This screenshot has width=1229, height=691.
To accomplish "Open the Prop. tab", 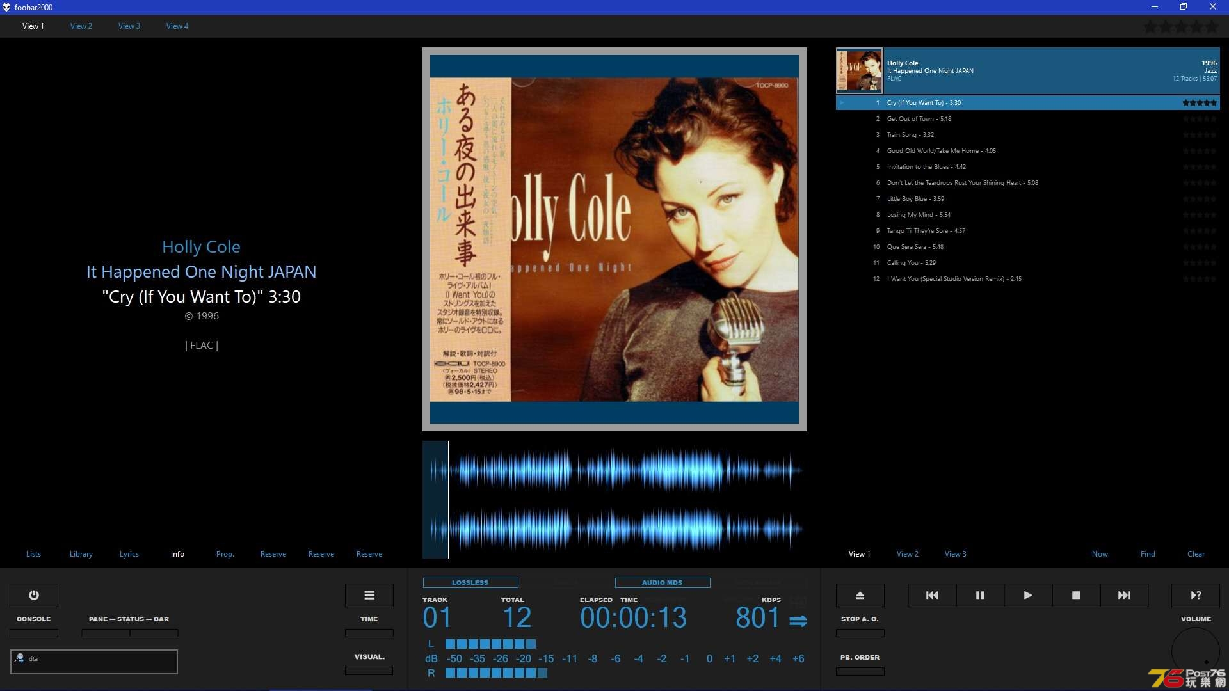I will pos(225,554).
